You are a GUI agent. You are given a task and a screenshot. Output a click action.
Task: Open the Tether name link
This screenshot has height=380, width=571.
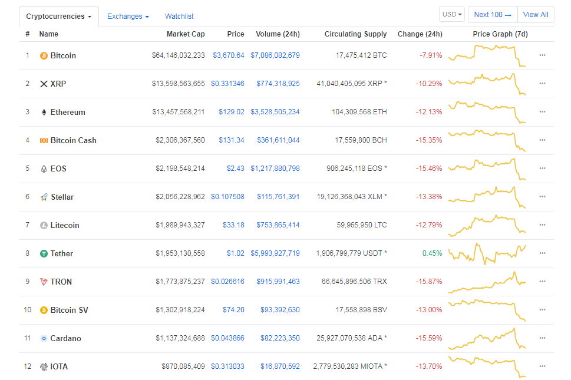(61, 254)
